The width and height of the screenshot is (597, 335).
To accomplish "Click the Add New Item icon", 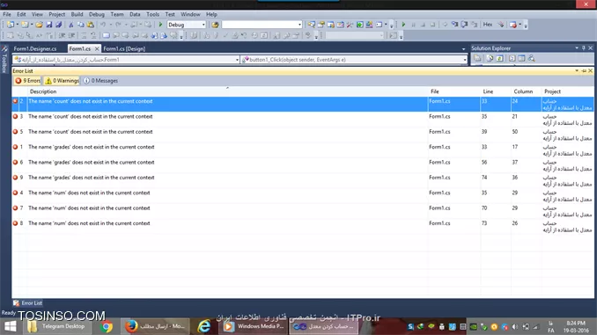I will click(x=25, y=25).
